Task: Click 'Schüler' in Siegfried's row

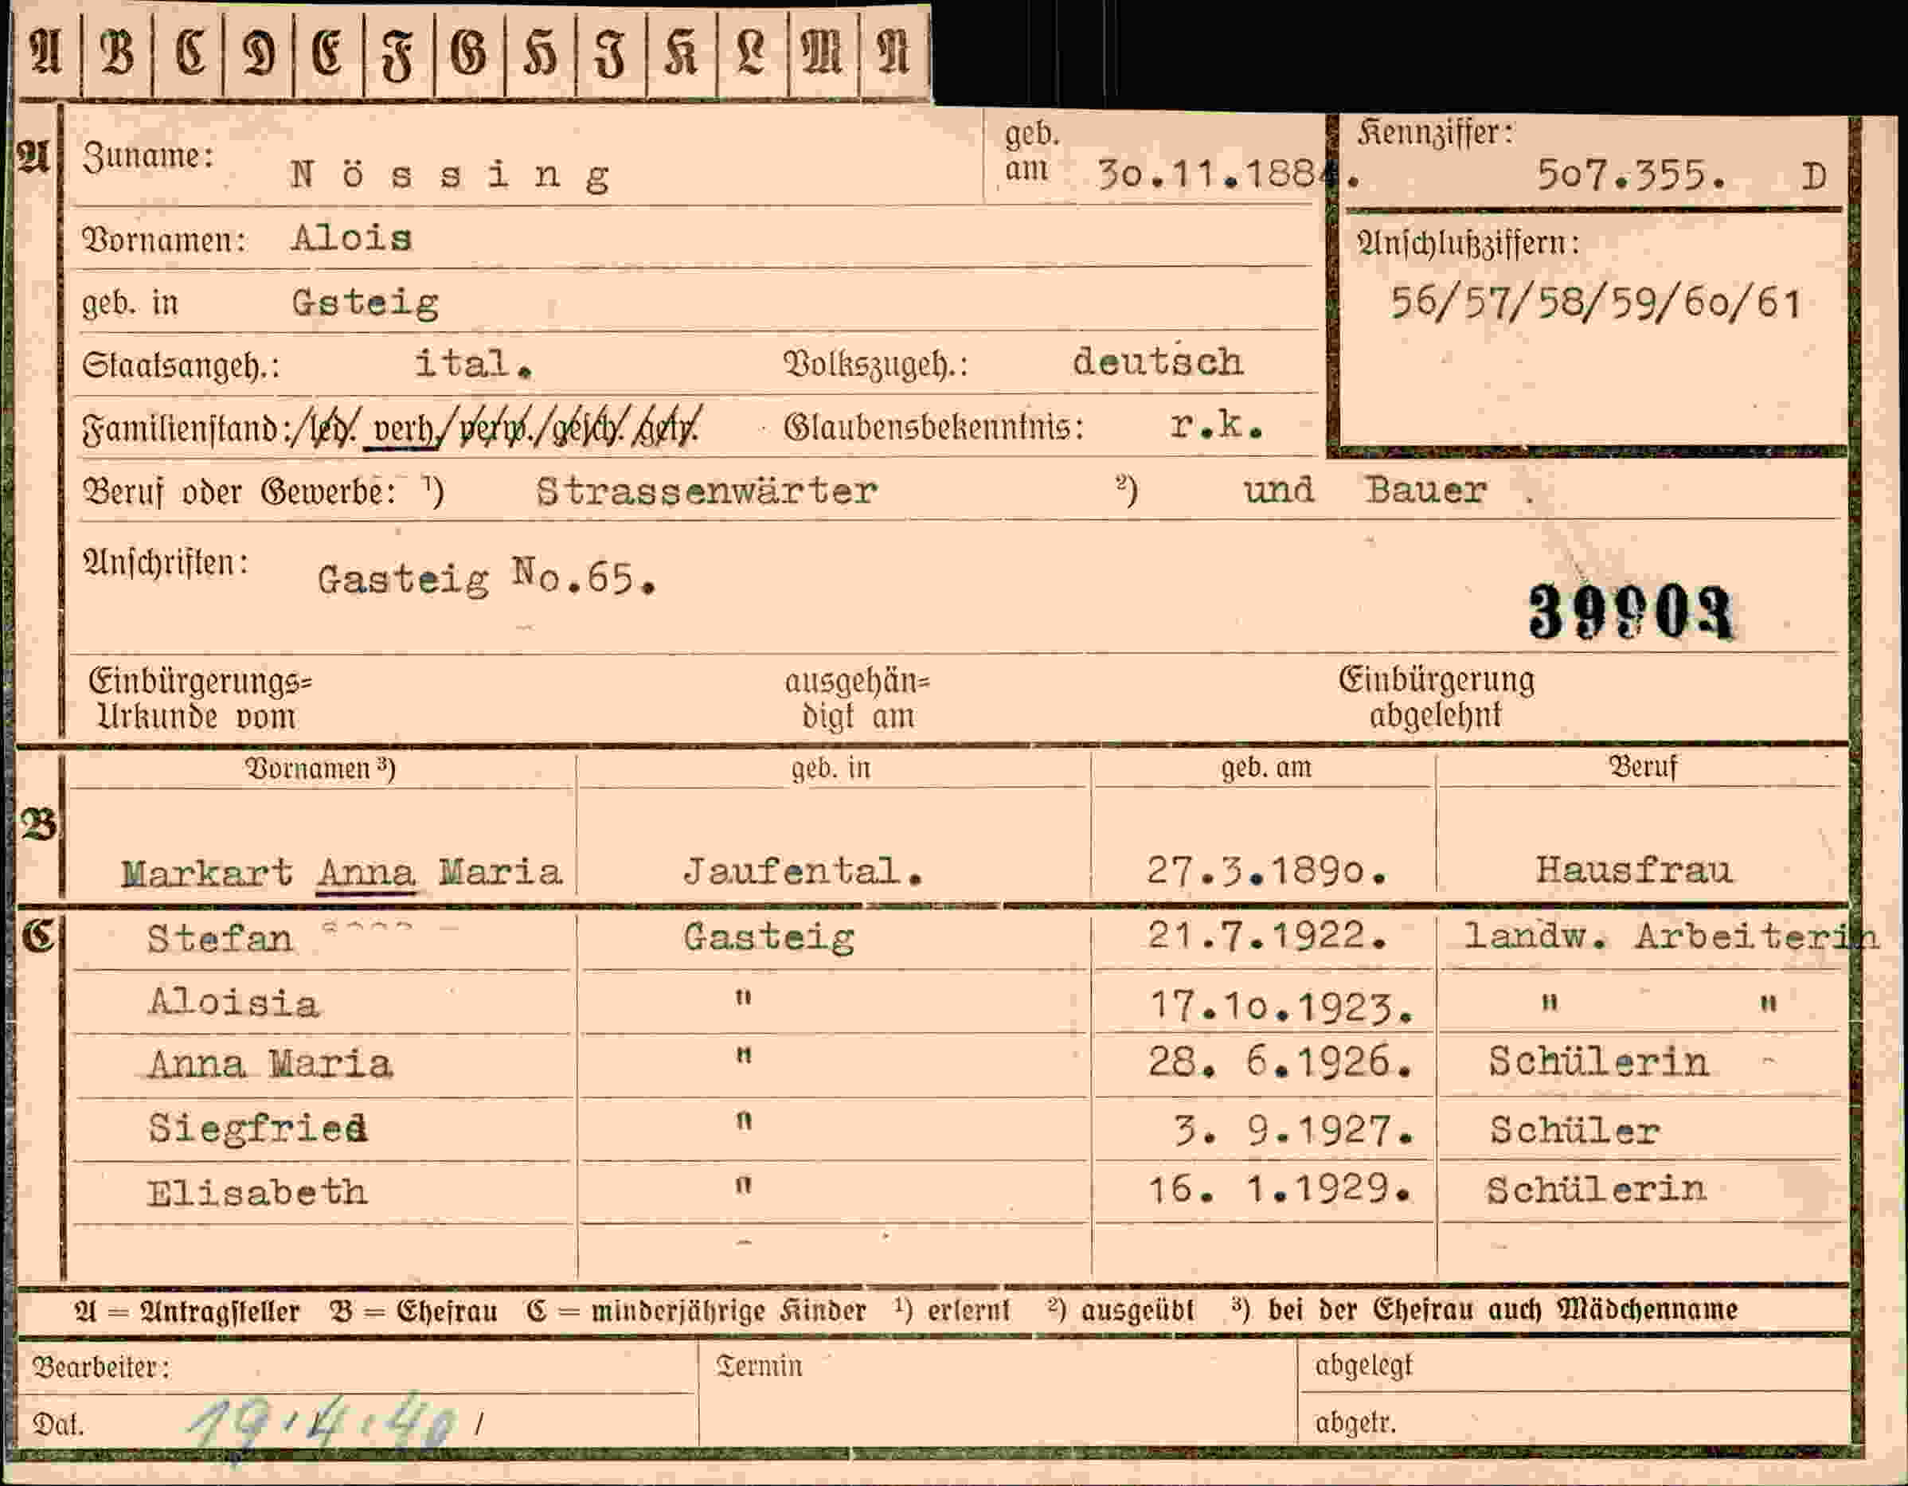Action: coord(1574,1131)
